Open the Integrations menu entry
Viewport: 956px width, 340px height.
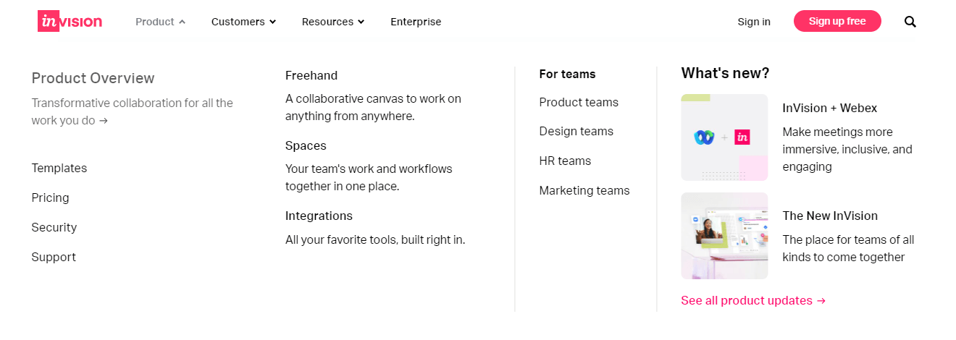(x=319, y=216)
